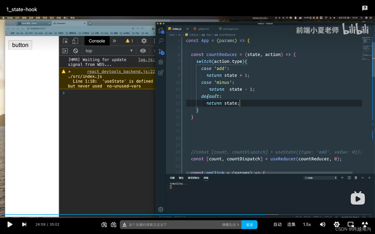
Task: Select the DevTools Console tab
Action: (x=97, y=41)
